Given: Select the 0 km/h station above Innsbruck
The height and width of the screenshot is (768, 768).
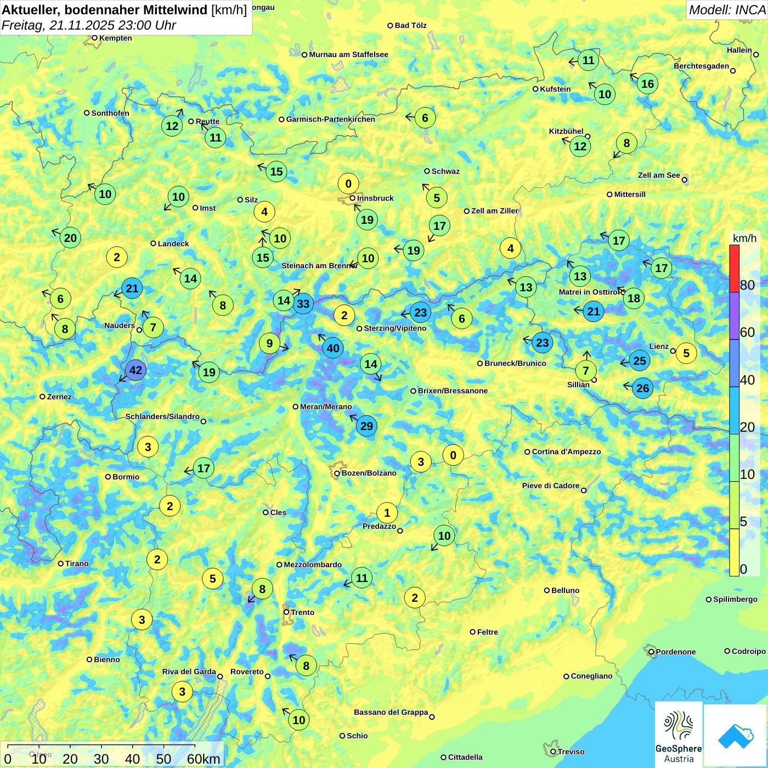Looking at the screenshot, I should point(348,183).
